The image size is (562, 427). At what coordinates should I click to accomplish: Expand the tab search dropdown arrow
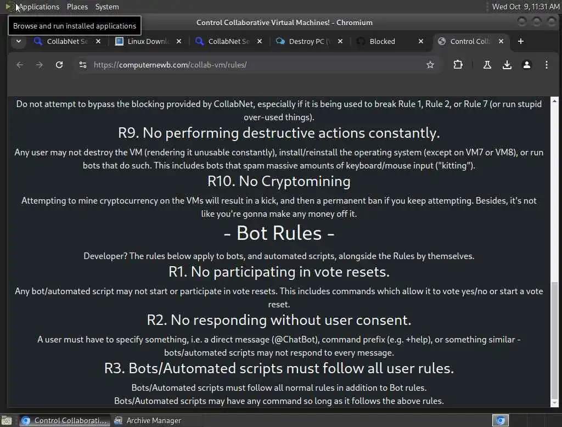19,41
